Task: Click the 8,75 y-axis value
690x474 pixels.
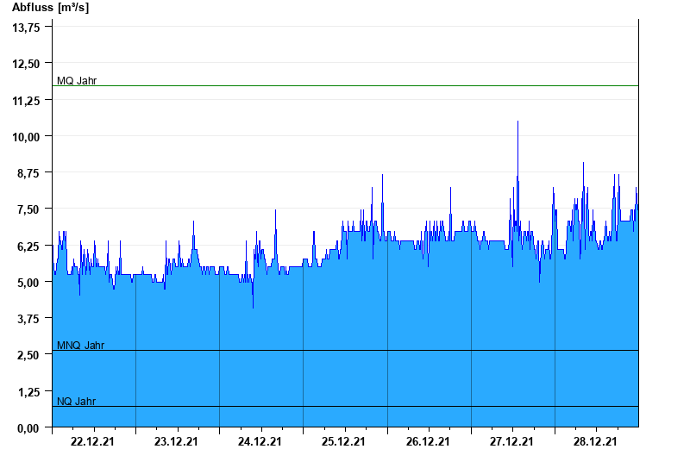Action: 28,173
